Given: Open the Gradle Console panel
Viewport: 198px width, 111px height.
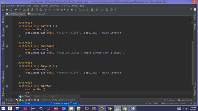Looking at the screenshot, I should (185, 100).
